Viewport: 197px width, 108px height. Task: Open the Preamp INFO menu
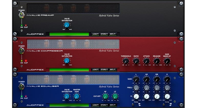(x=113, y=34)
